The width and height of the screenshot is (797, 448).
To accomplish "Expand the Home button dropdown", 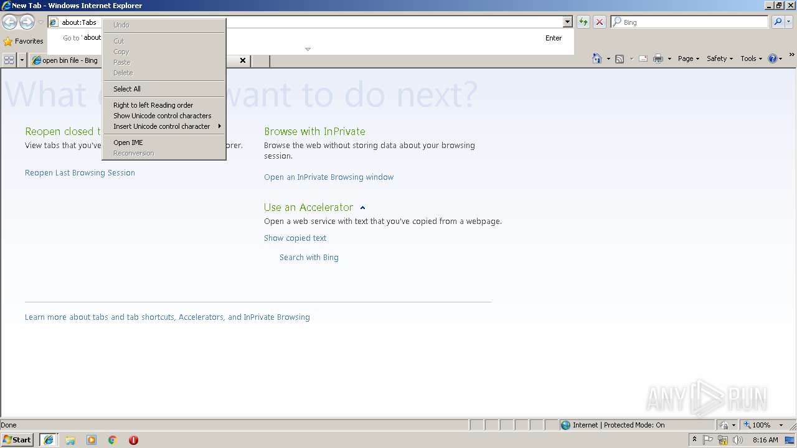I will coord(608,58).
